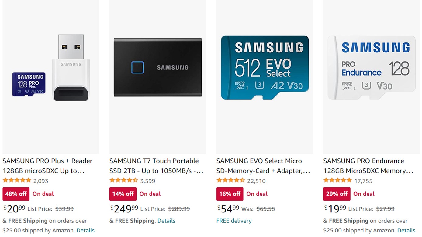
Task: Open the 3,599 reviews link
Action: click(148, 181)
